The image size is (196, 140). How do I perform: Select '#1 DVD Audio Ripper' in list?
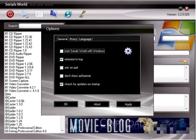coord(18,54)
